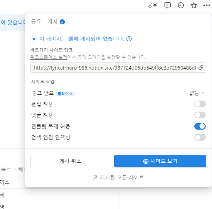212x209 pixels.
Task: Click the notion.site URL field
Action: click(113, 68)
